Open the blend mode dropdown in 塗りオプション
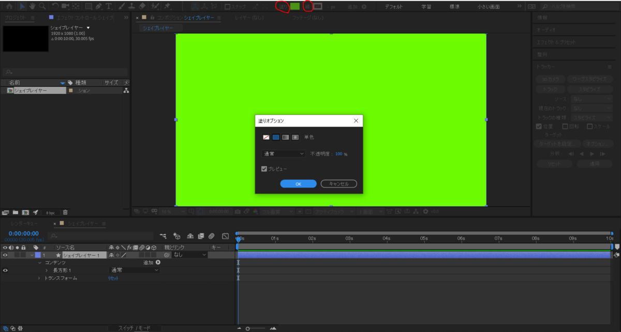 tap(284, 154)
